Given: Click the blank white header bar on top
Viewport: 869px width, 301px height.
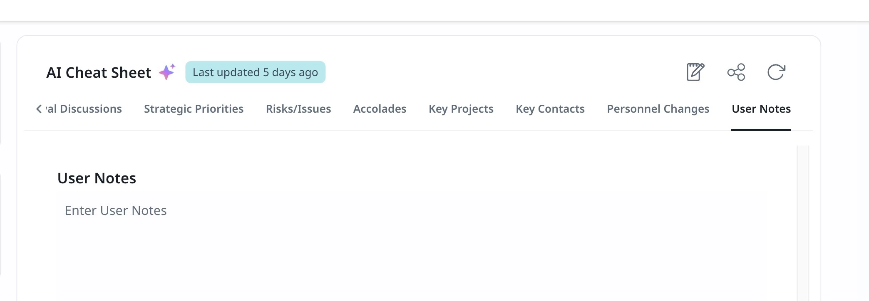Looking at the screenshot, I should point(434,10).
